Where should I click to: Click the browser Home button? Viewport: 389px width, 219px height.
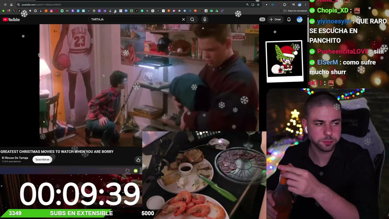(11, 5)
